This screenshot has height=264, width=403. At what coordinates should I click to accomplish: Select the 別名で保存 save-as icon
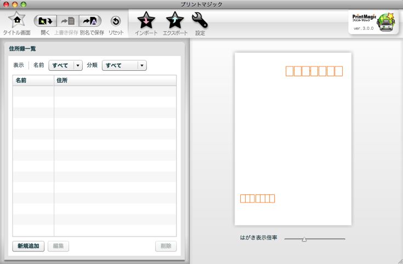[x=90, y=21]
